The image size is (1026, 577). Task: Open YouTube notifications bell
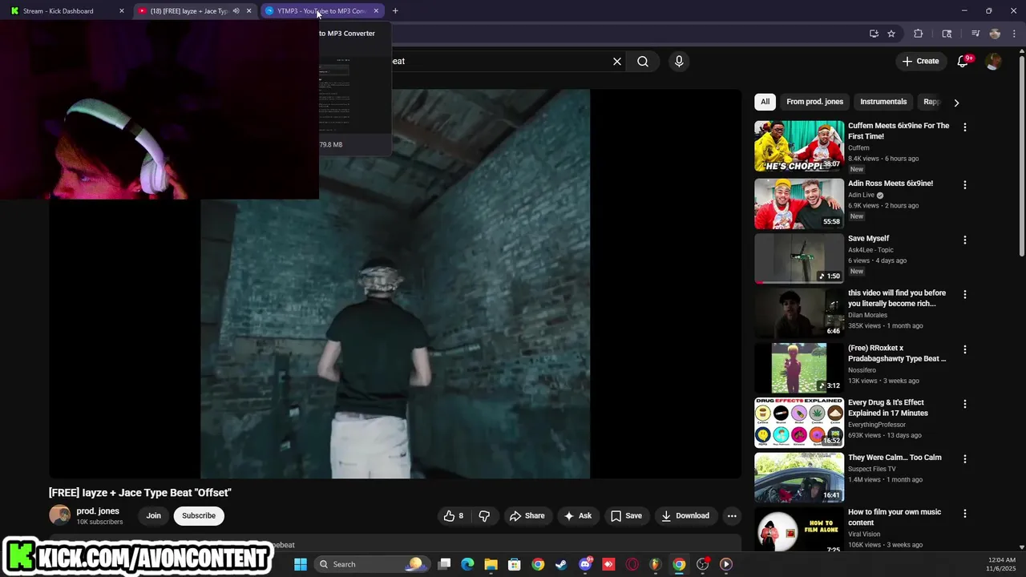point(963,61)
